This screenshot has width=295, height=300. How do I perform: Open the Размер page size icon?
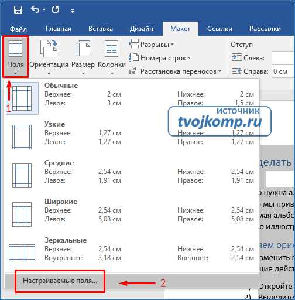click(83, 49)
